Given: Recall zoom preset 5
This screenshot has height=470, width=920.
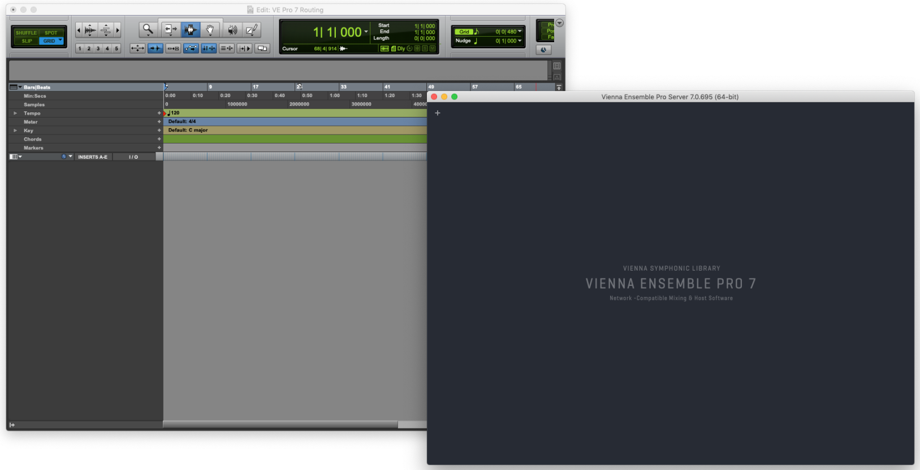Looking at the screenshot, I should [x=116, y=49].
